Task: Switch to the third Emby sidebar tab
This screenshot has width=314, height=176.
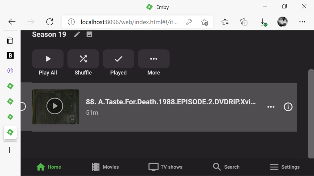Action: [x=10, y=117]
